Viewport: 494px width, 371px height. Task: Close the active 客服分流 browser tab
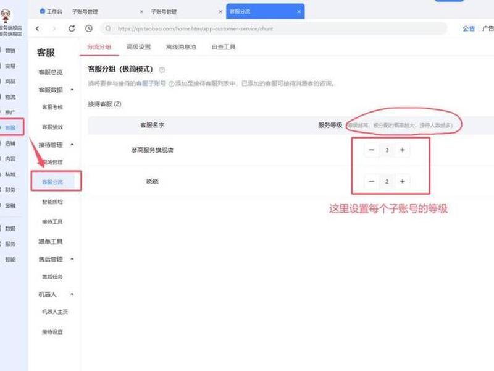click(x=299, y=12)
